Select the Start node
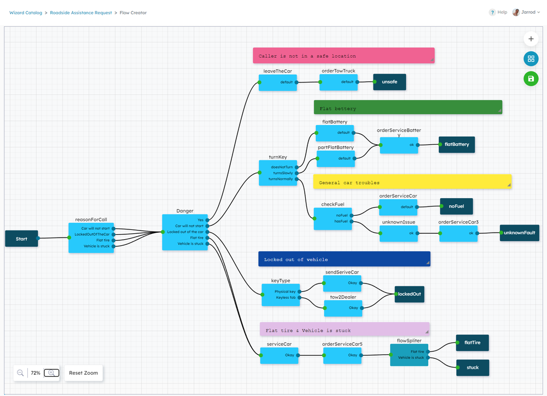The width and height of the screenshot is (547, 396). [x=21, y=239]
